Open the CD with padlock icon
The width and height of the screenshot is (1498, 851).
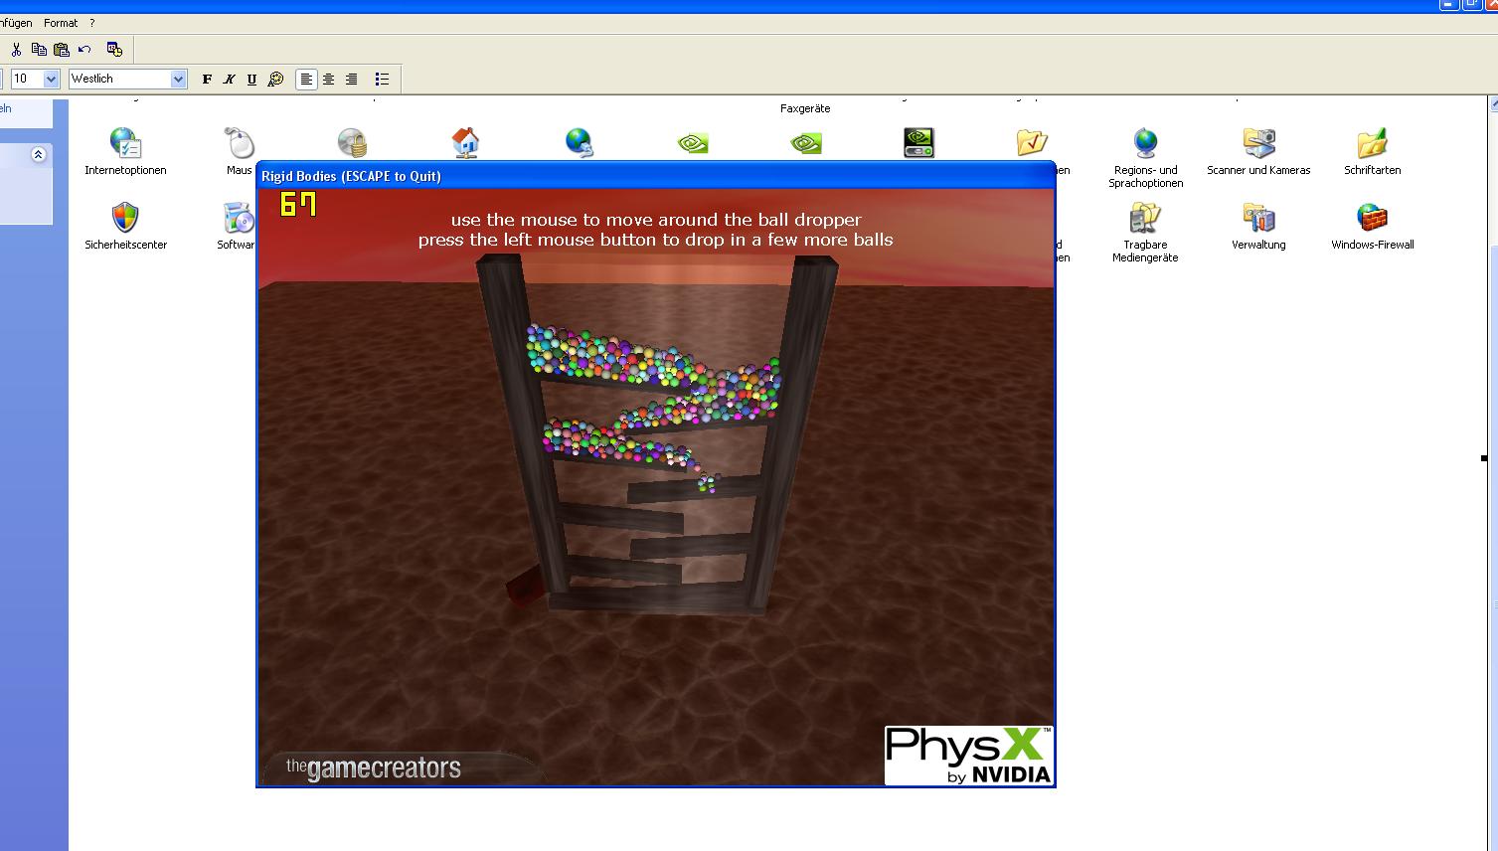click(352, 143)
